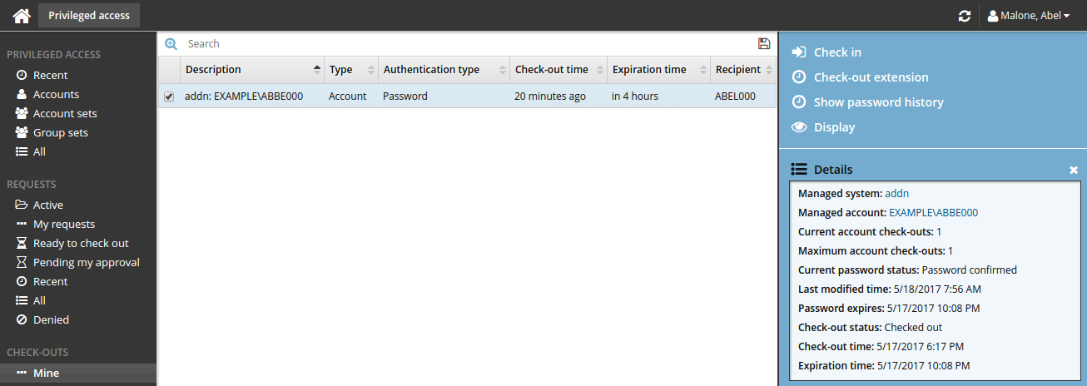Uncheck the addn: EXAMPLE\ABBE000 row checkbox
Screen dimensions: 1087x386
[x=169, y=96]
